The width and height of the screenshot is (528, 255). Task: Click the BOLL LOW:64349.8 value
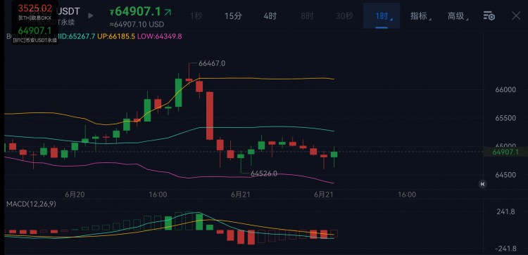click(x=159, y=37)
